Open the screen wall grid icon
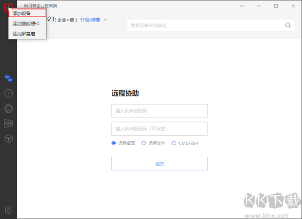 click(x=9, y=124)
